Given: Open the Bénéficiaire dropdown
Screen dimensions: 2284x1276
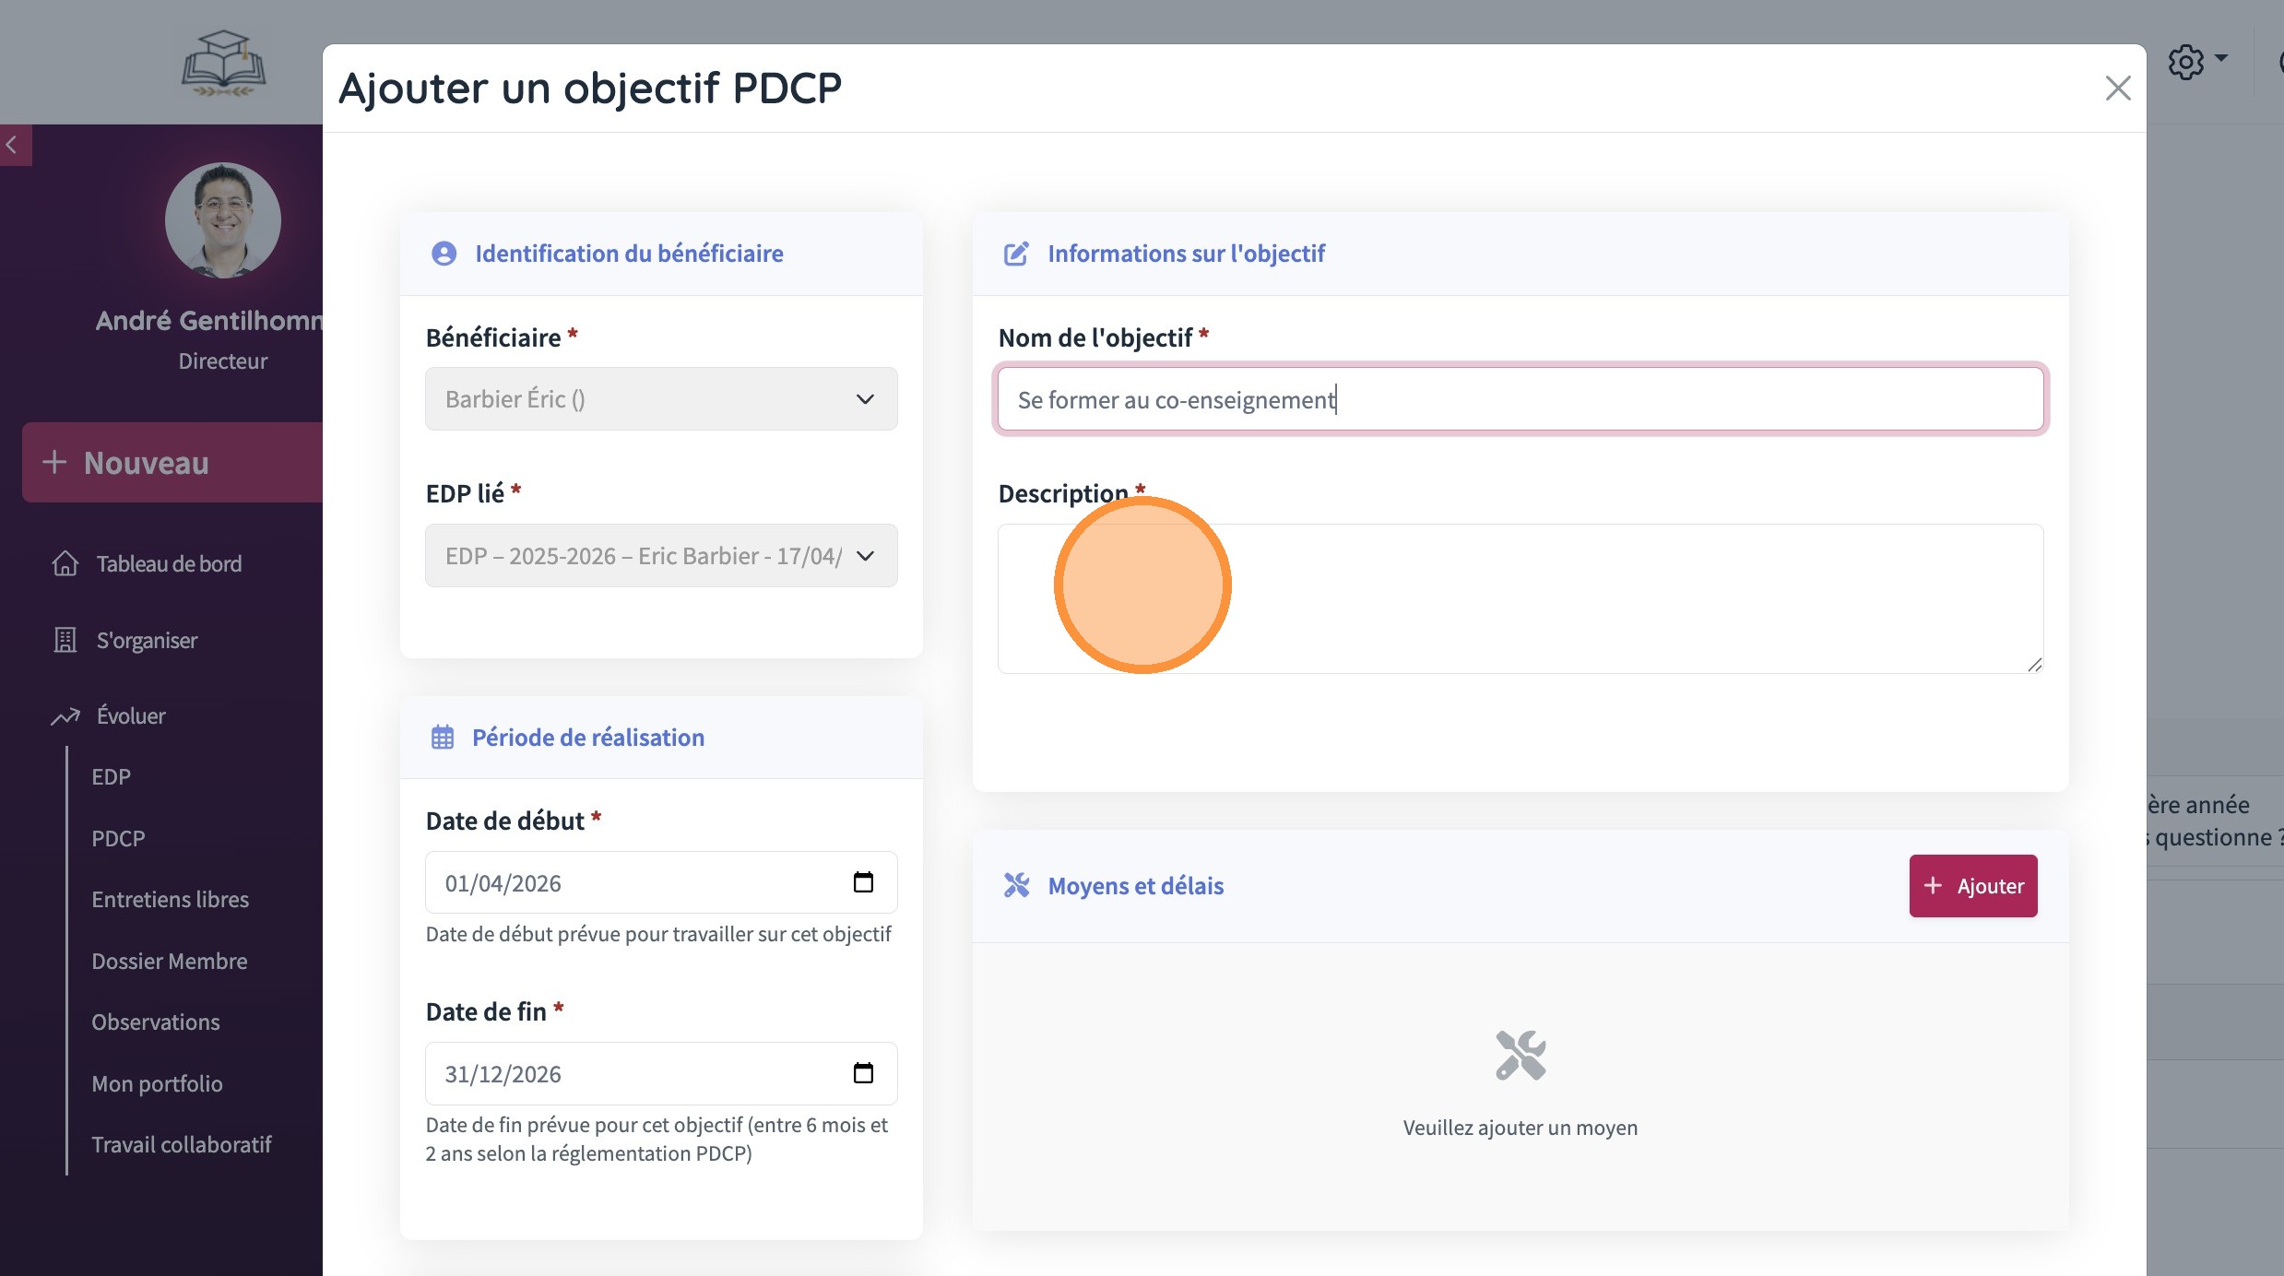Looking at the screenshot, I should [660, 399].
